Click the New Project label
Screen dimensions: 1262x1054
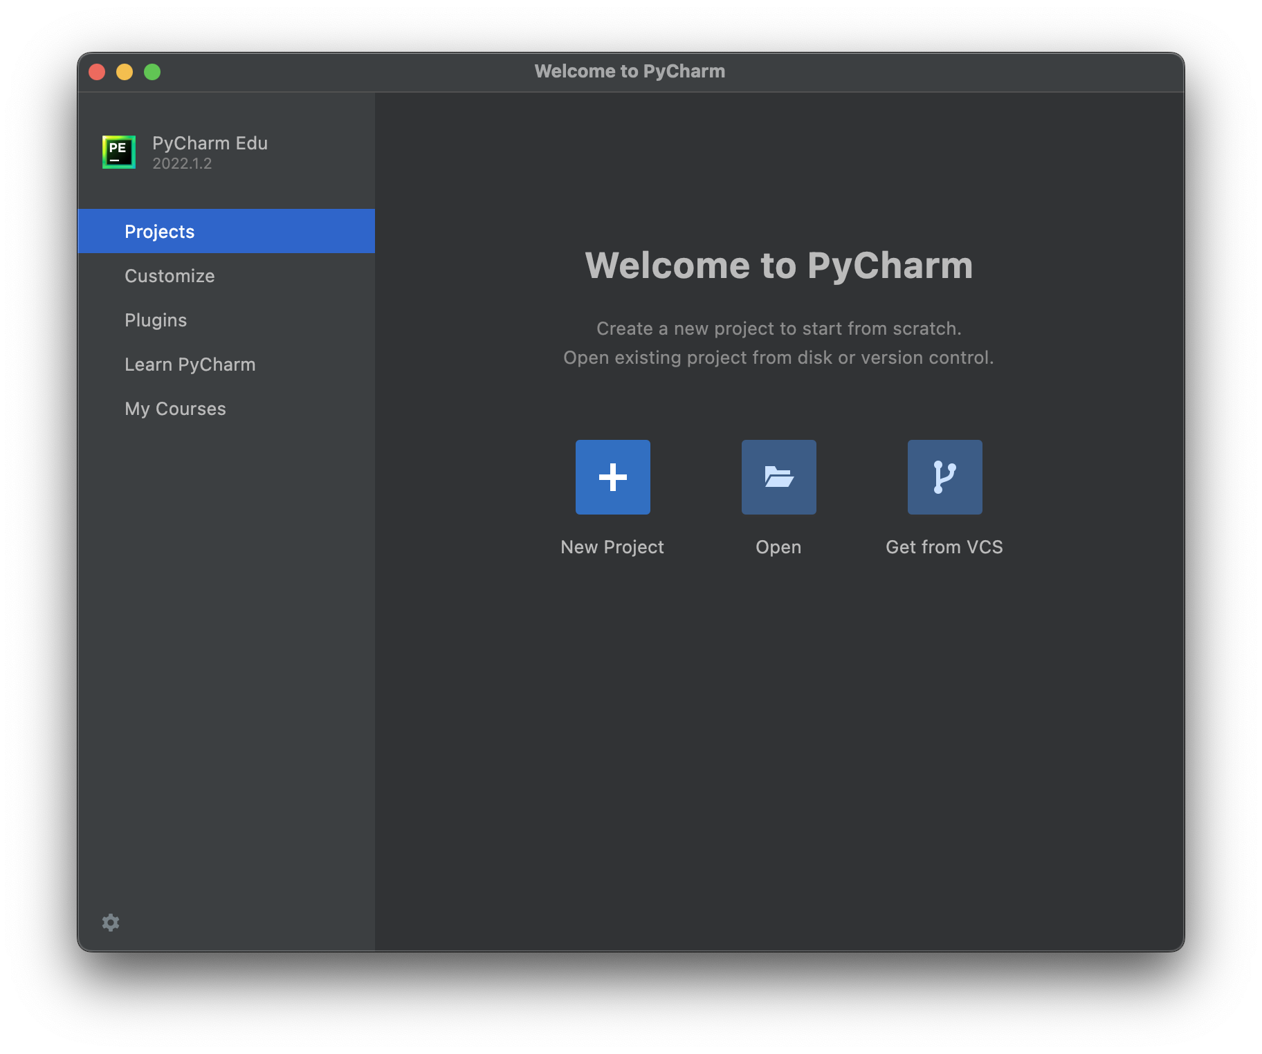(x=612, y=547)
